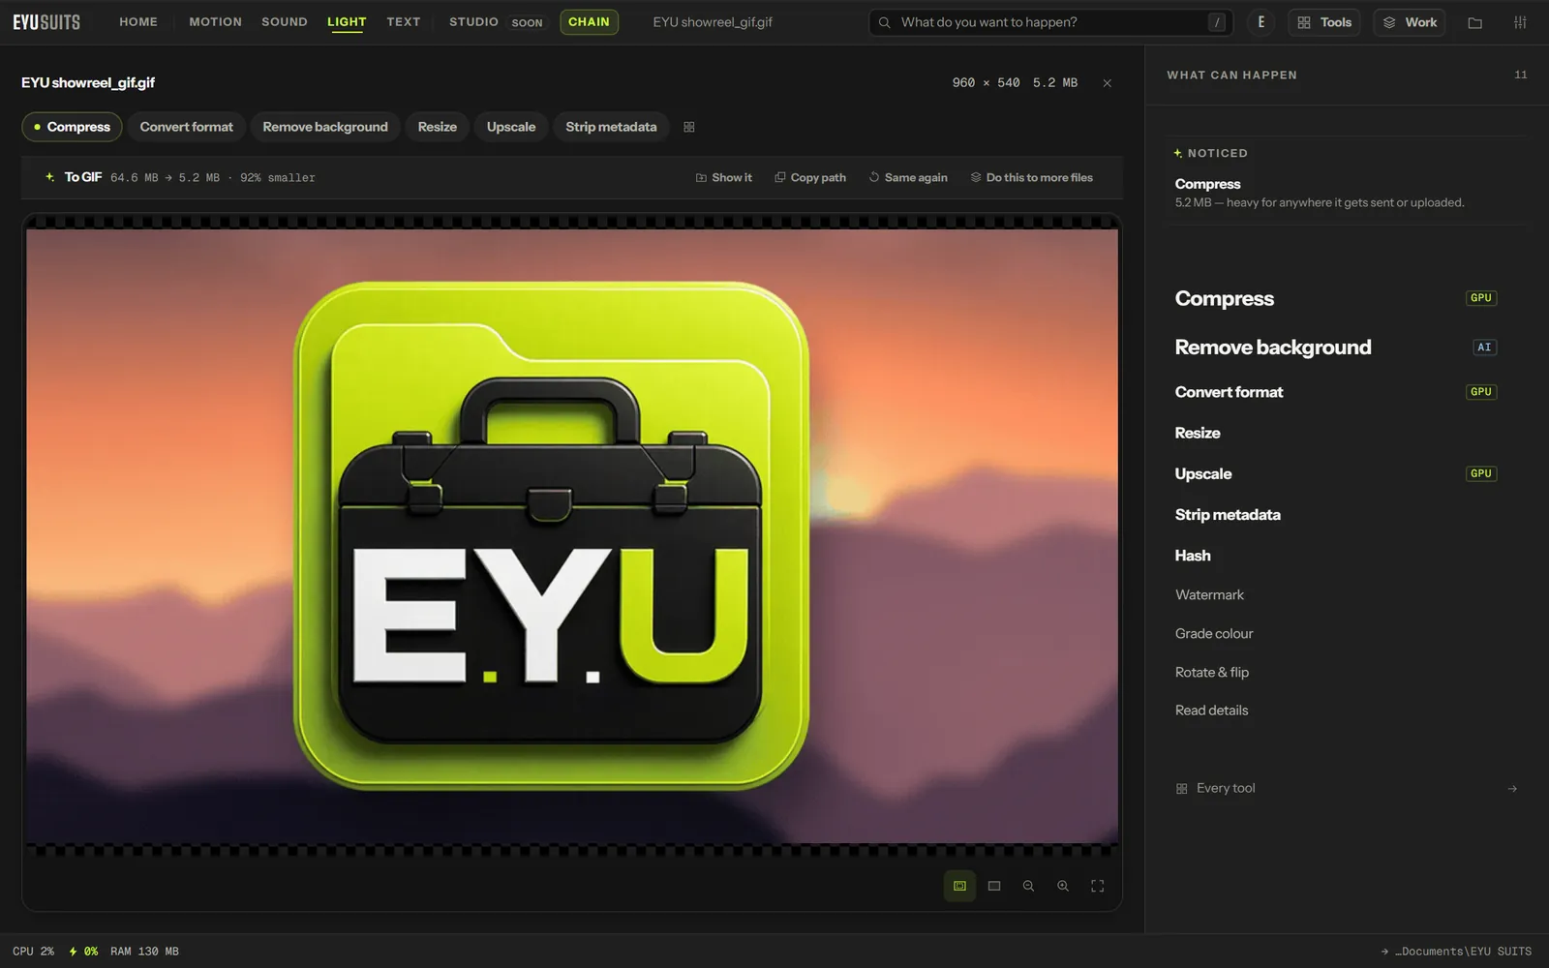The height and width of the screenshot is (968, 1549).
Task: Click the fit-to-view icon in preview controls
Action: [x=959, y=886]
